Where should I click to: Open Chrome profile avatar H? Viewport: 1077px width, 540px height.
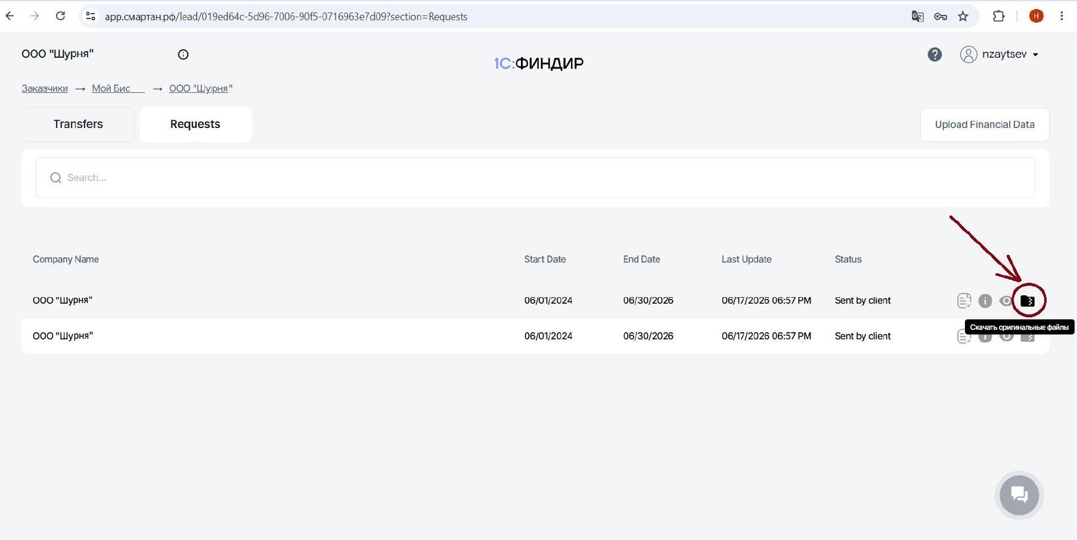point(1036,16)
